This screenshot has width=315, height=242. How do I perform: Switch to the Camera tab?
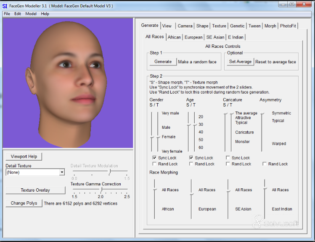(x=185, y=26)
